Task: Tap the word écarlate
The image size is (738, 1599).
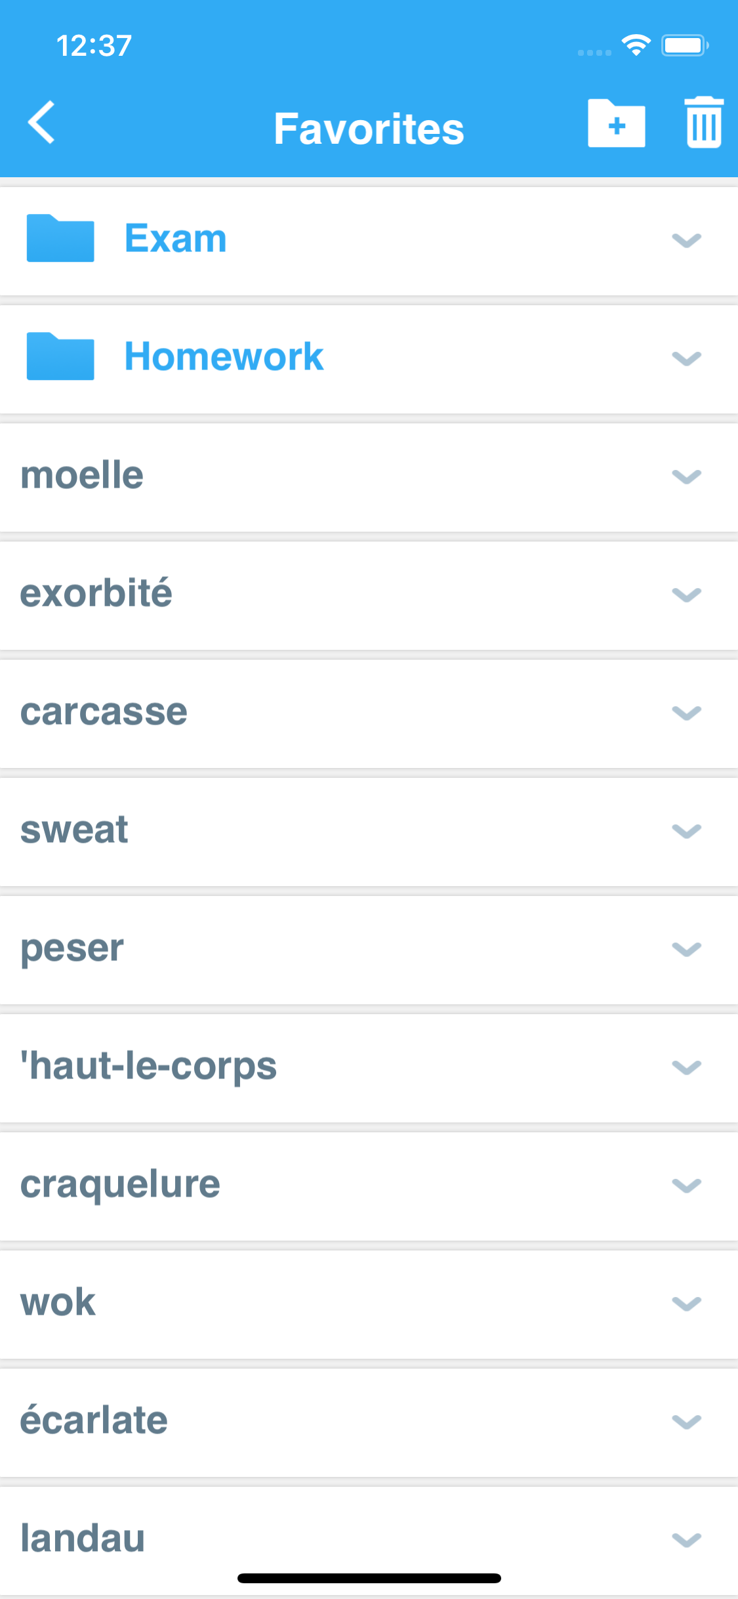Action: 94,1421
